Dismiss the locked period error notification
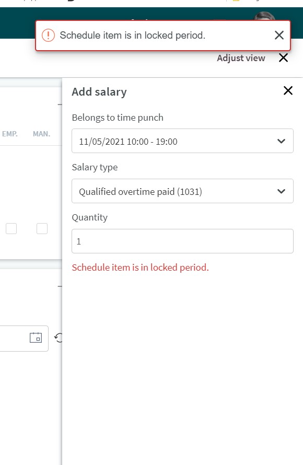Viewport: 303px width, 465px height. point(279,36)
